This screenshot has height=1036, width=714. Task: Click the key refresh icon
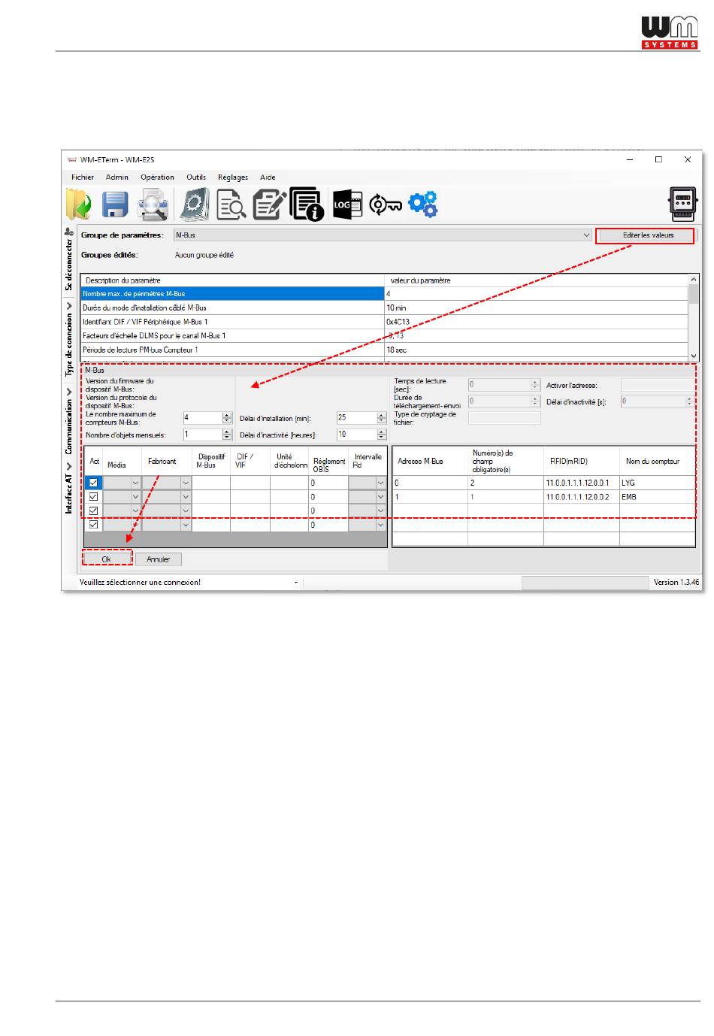385,204
